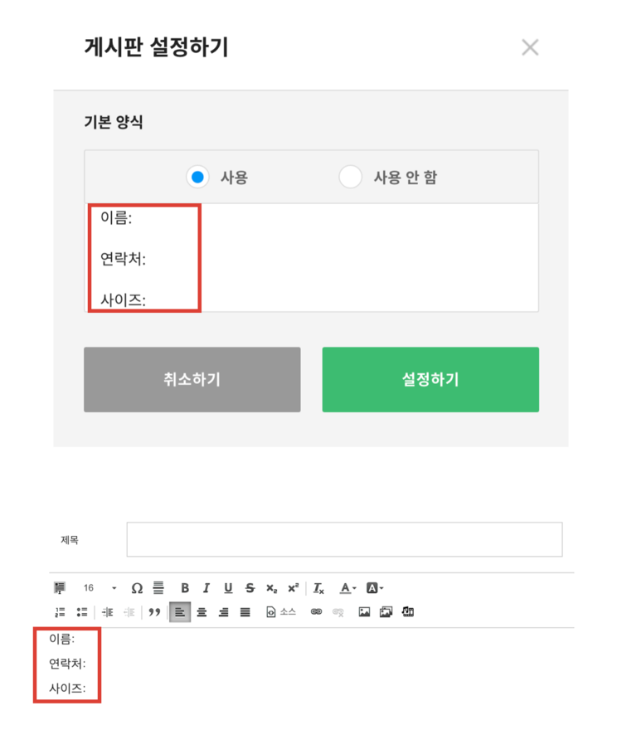Toggle bold formatting in editor toolbar
Image resolution: width=622 pixels, height=735 pixels.
point(185,588)
